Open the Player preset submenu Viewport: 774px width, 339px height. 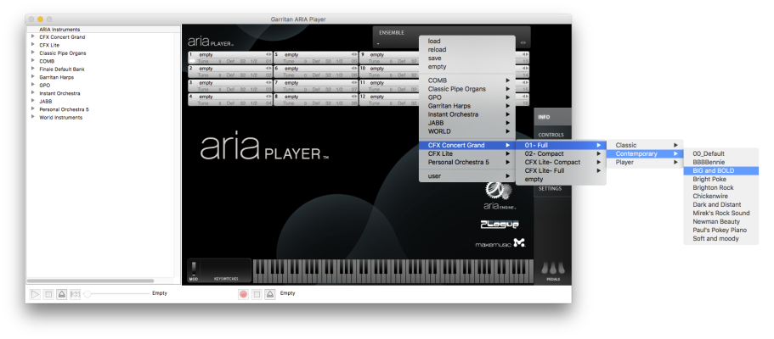point(645,162)
